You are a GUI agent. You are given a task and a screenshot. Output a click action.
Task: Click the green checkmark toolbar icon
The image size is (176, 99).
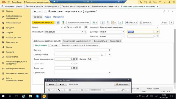(120, 23)
